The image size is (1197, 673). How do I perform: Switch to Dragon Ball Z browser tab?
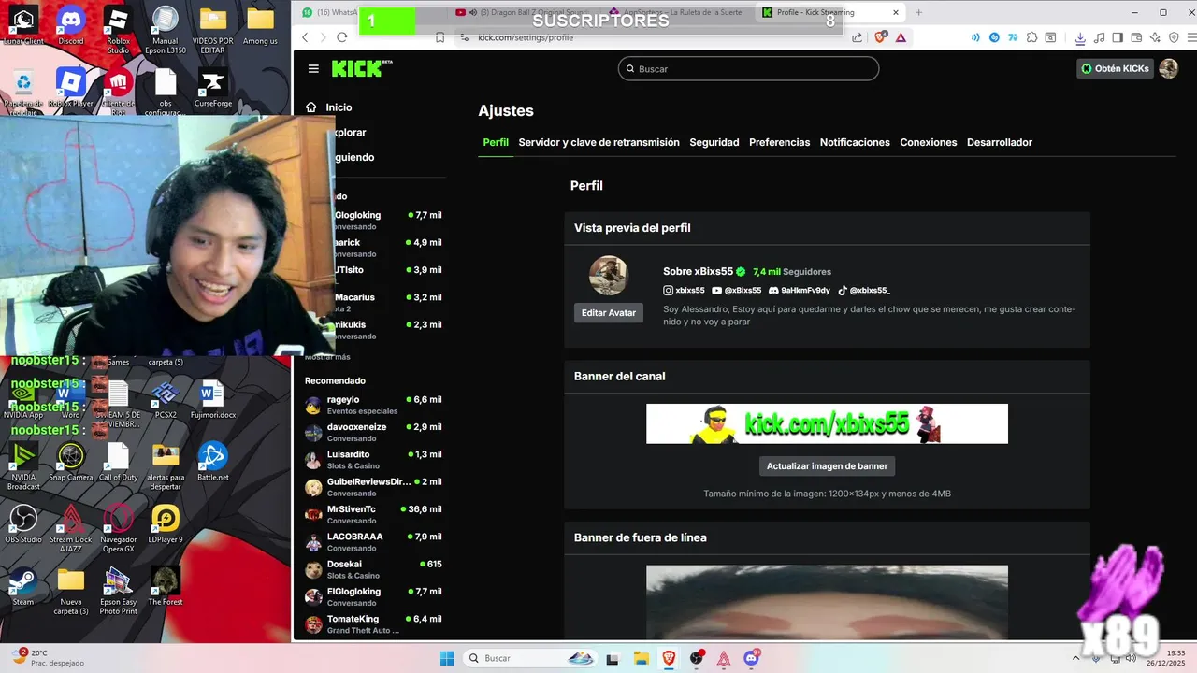pyautogui.click(x=526, y=12)
